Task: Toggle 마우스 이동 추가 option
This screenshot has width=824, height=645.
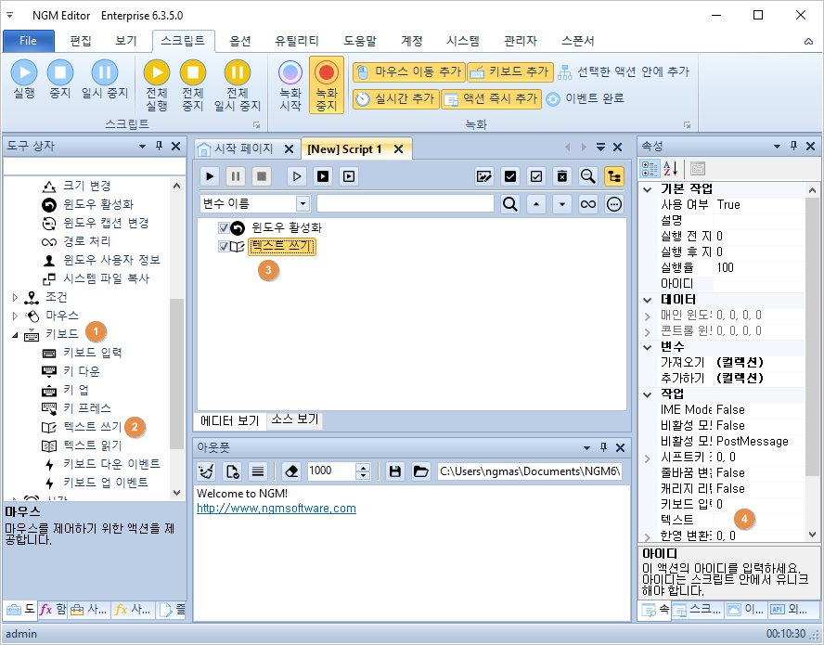Action: point(409,72)
